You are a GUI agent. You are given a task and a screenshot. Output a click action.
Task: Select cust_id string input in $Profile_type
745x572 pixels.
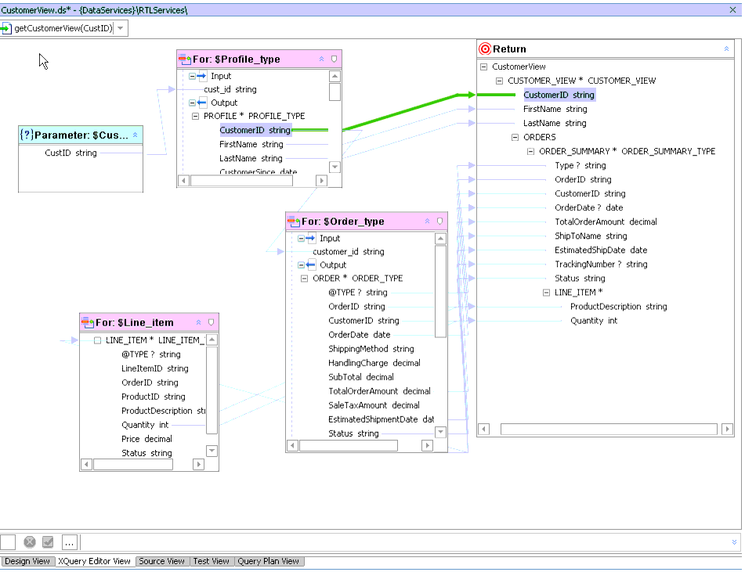pos(230,89)
